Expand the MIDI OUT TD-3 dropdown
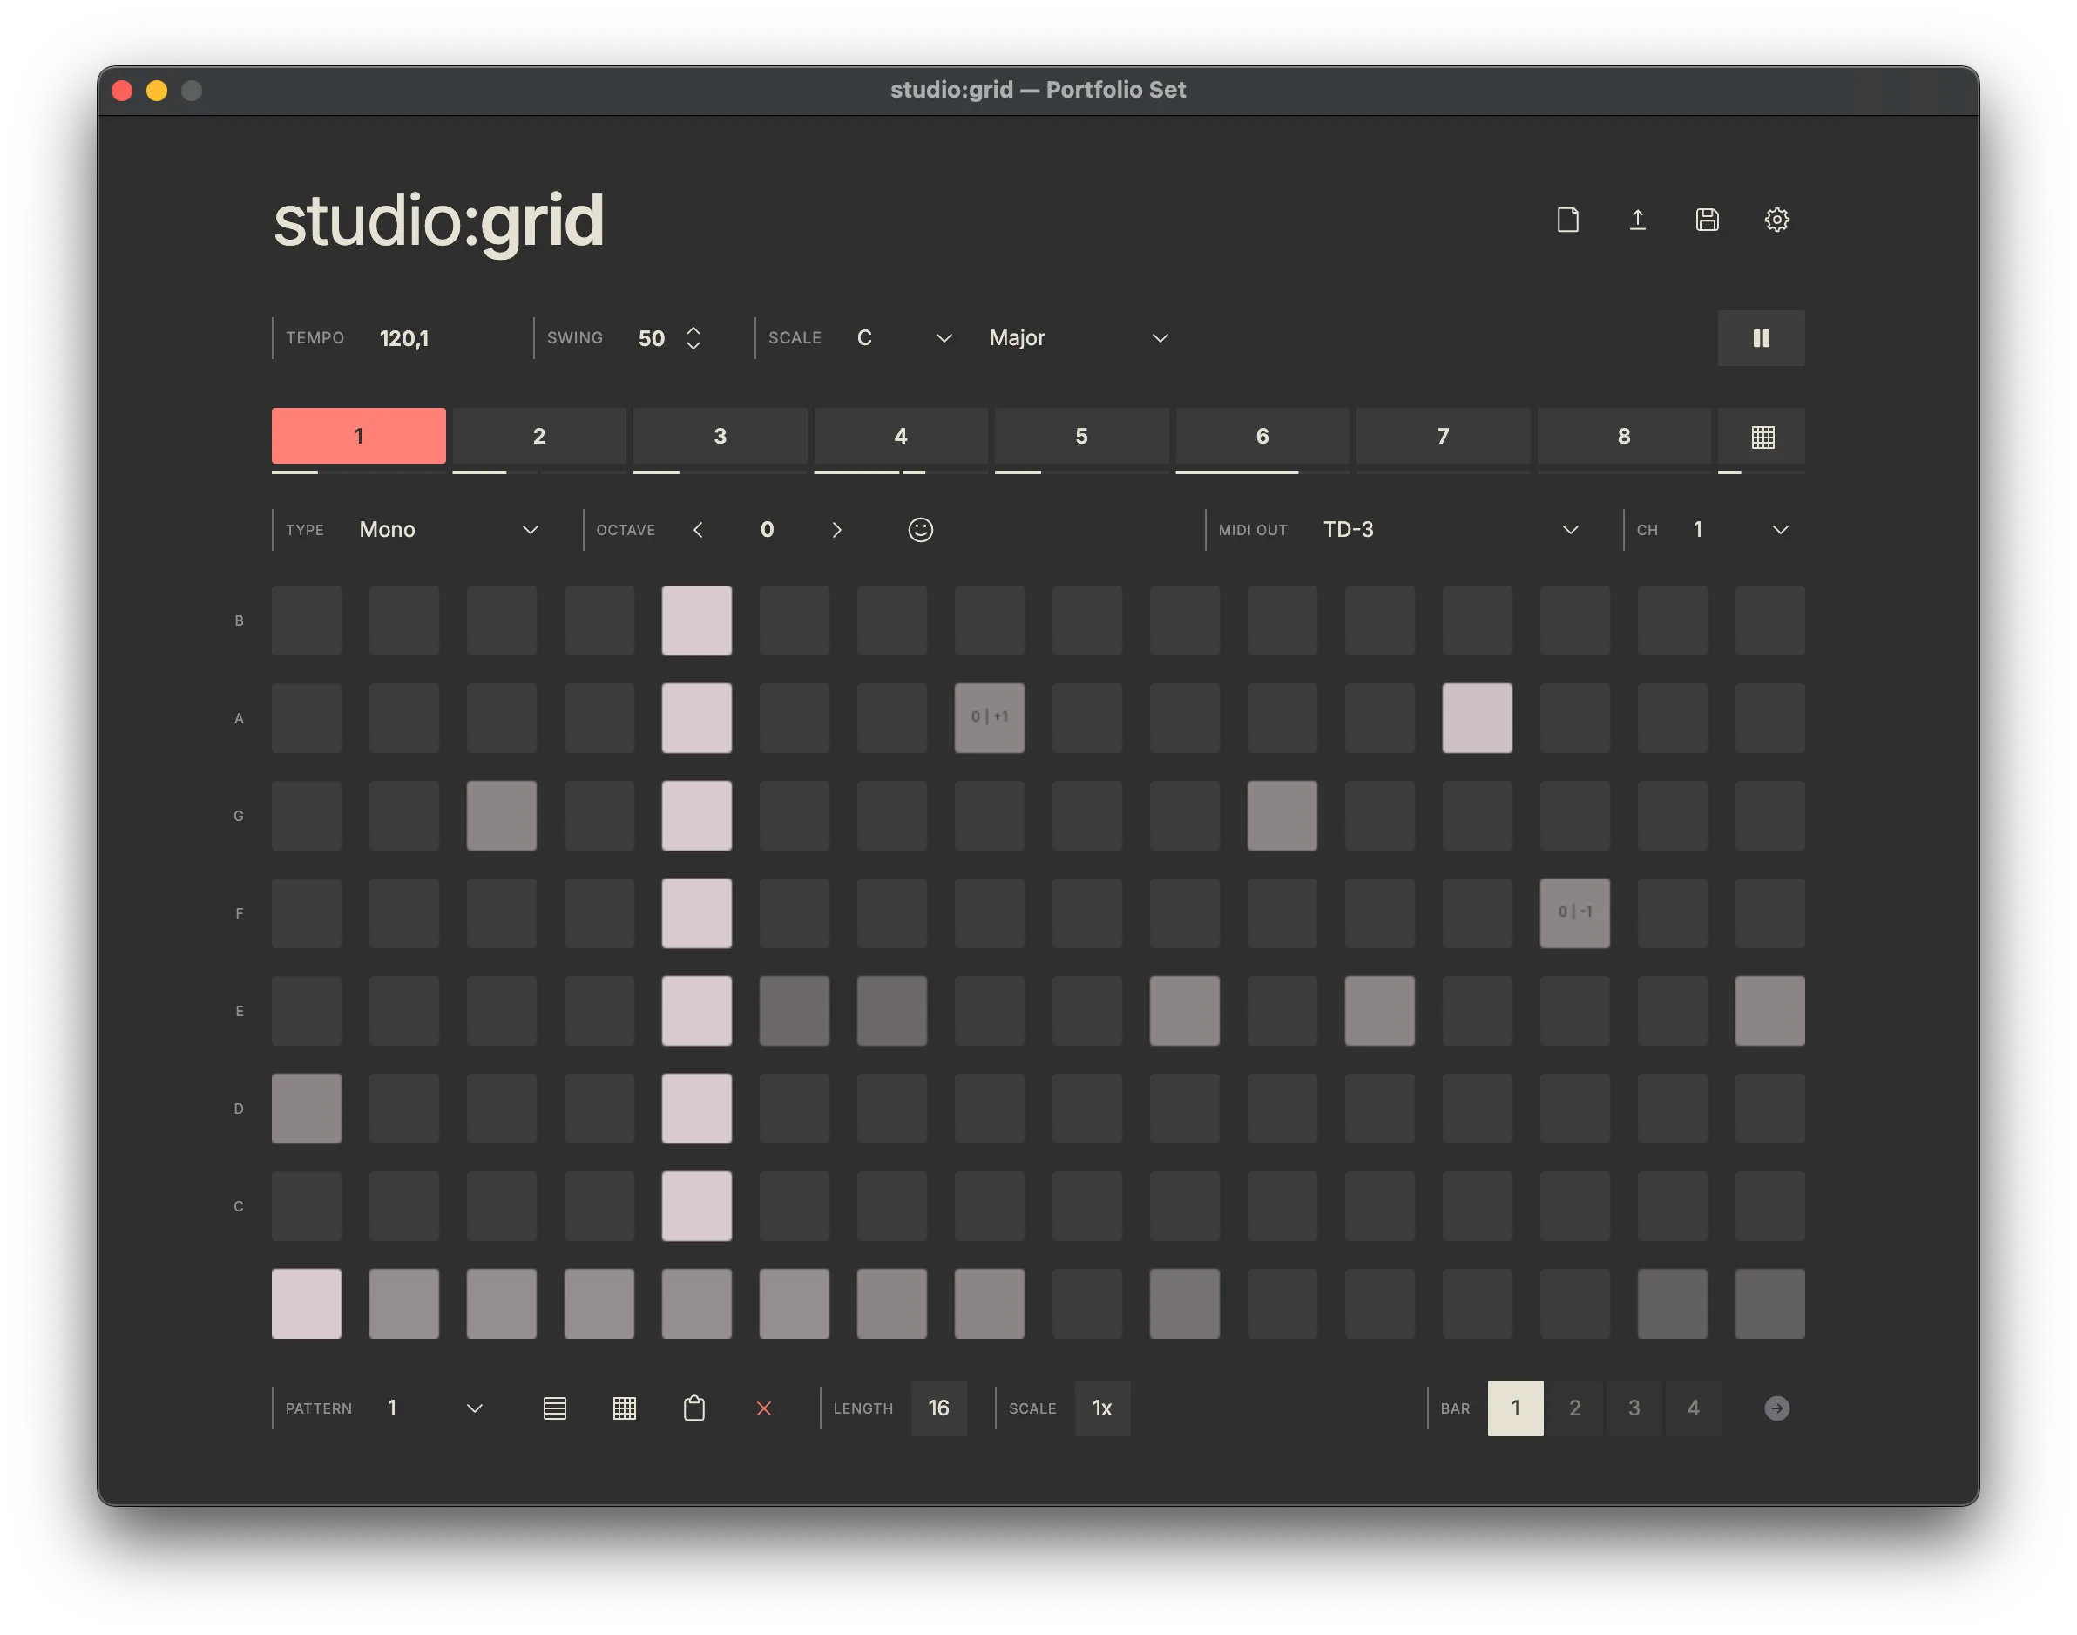 [x=1449, y=529]
